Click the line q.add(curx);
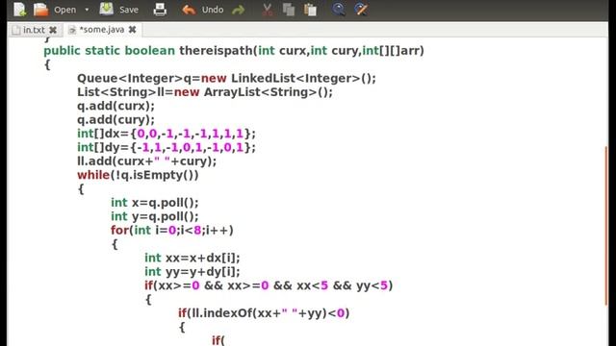Image resolution: width=616 pixels, height=346 pixels. (x=115, y=106)
